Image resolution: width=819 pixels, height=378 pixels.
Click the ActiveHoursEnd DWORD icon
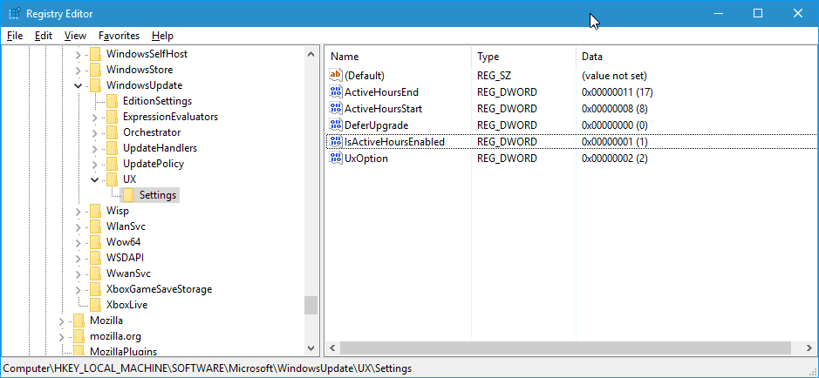point(335,92)
